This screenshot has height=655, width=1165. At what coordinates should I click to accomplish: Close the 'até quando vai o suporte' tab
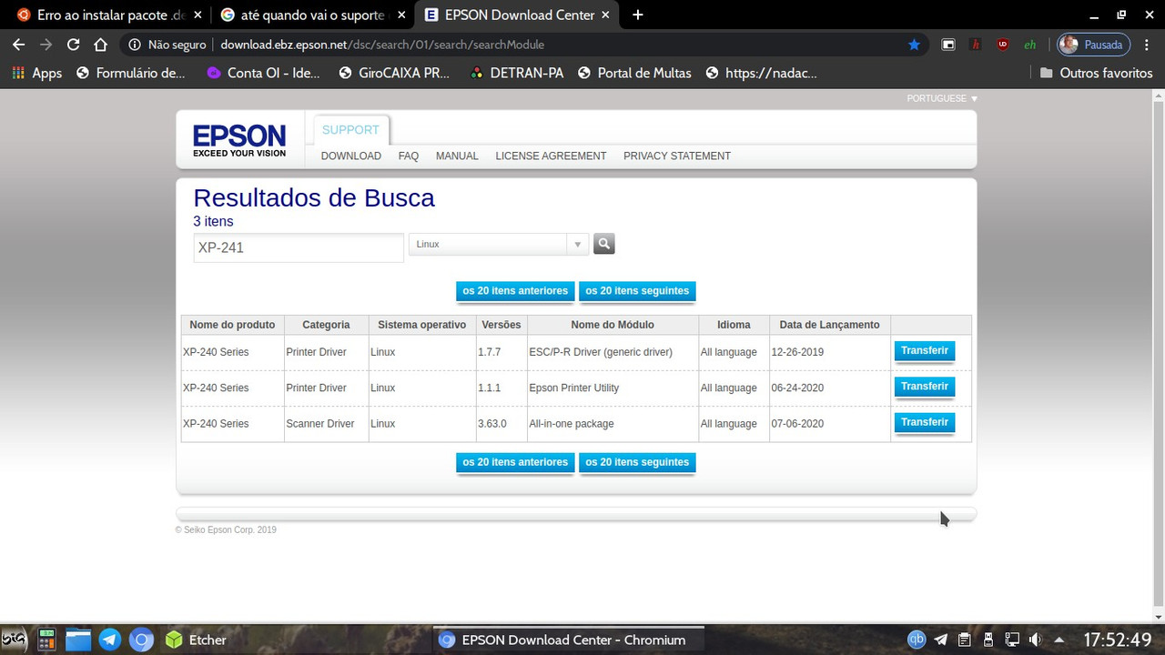[x=401, y=15]
